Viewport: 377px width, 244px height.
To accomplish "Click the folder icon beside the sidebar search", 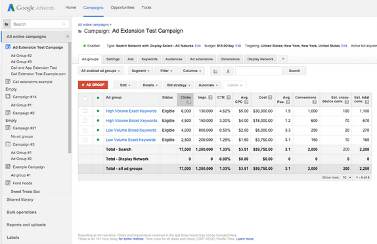I will point(7,24).
